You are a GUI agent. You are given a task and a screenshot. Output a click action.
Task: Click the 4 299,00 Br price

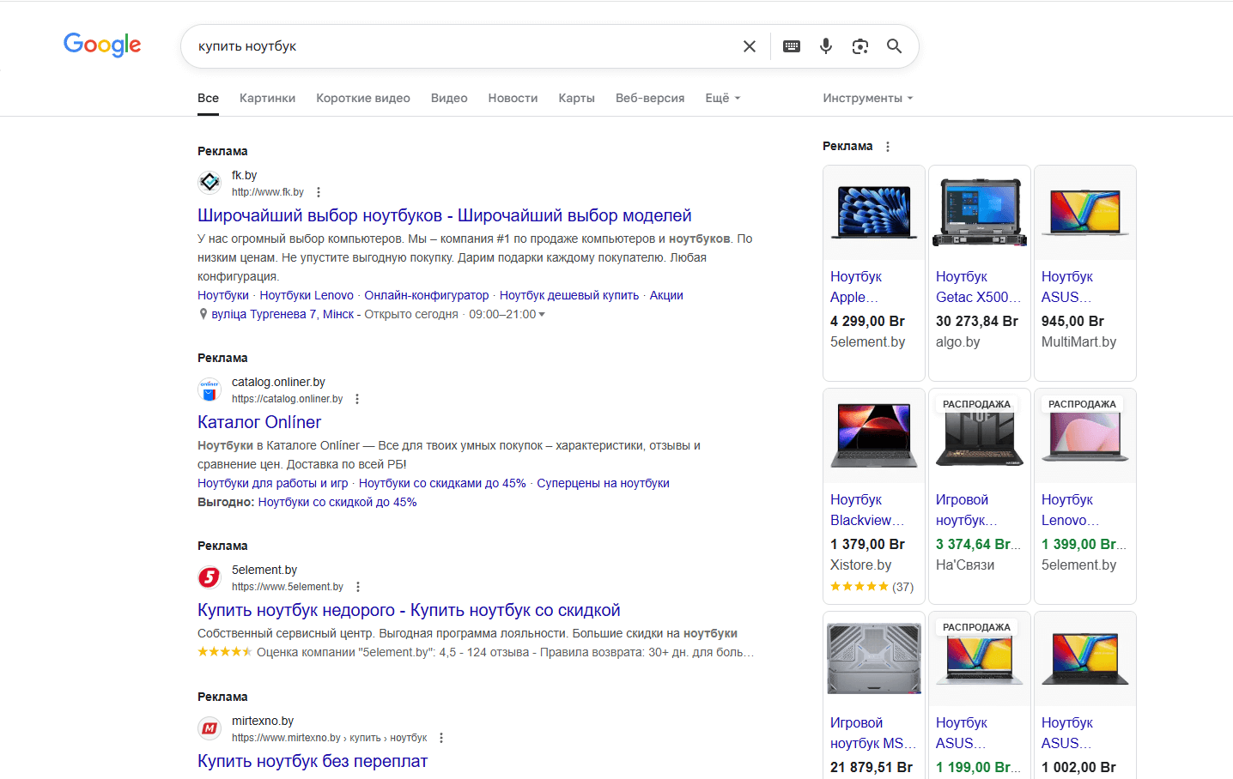coord(867,321)
